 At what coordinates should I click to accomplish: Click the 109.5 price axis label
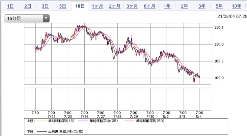tap(219, 61)
